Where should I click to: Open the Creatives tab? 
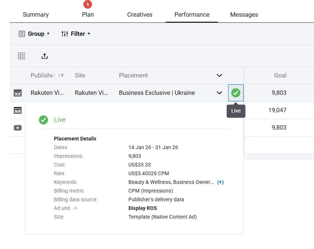[140, 15]
